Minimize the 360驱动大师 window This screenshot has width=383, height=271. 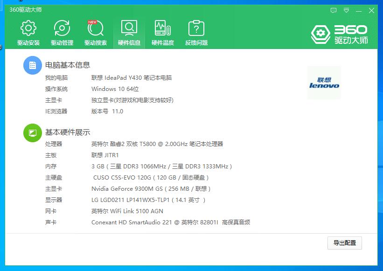[x=359, y=10]
